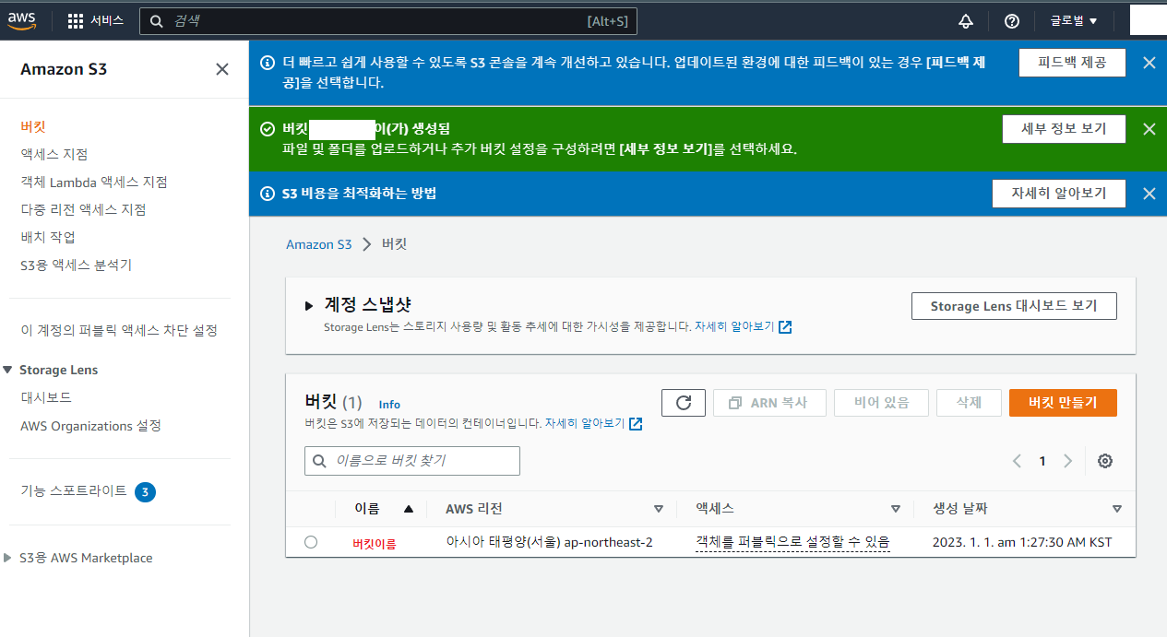The width and height of the screenshot is (1167, 637).
Task: Open 다중 리전 액세스 지점
Action: click(83, 209)
